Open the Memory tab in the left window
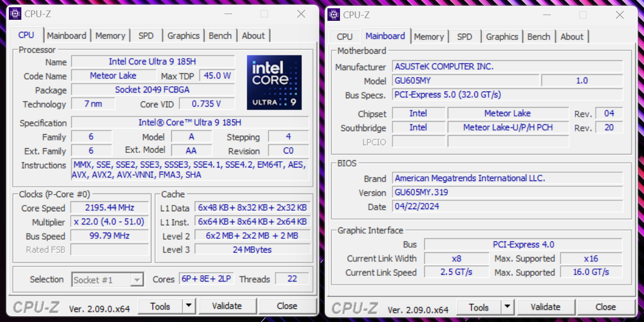The height and width of the screenshot is (322, 644). [110, 36]
